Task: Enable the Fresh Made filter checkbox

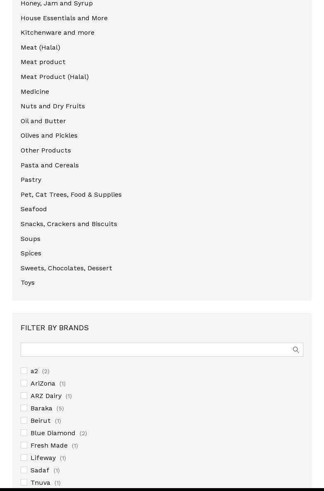Action: (x=24, y=445)
